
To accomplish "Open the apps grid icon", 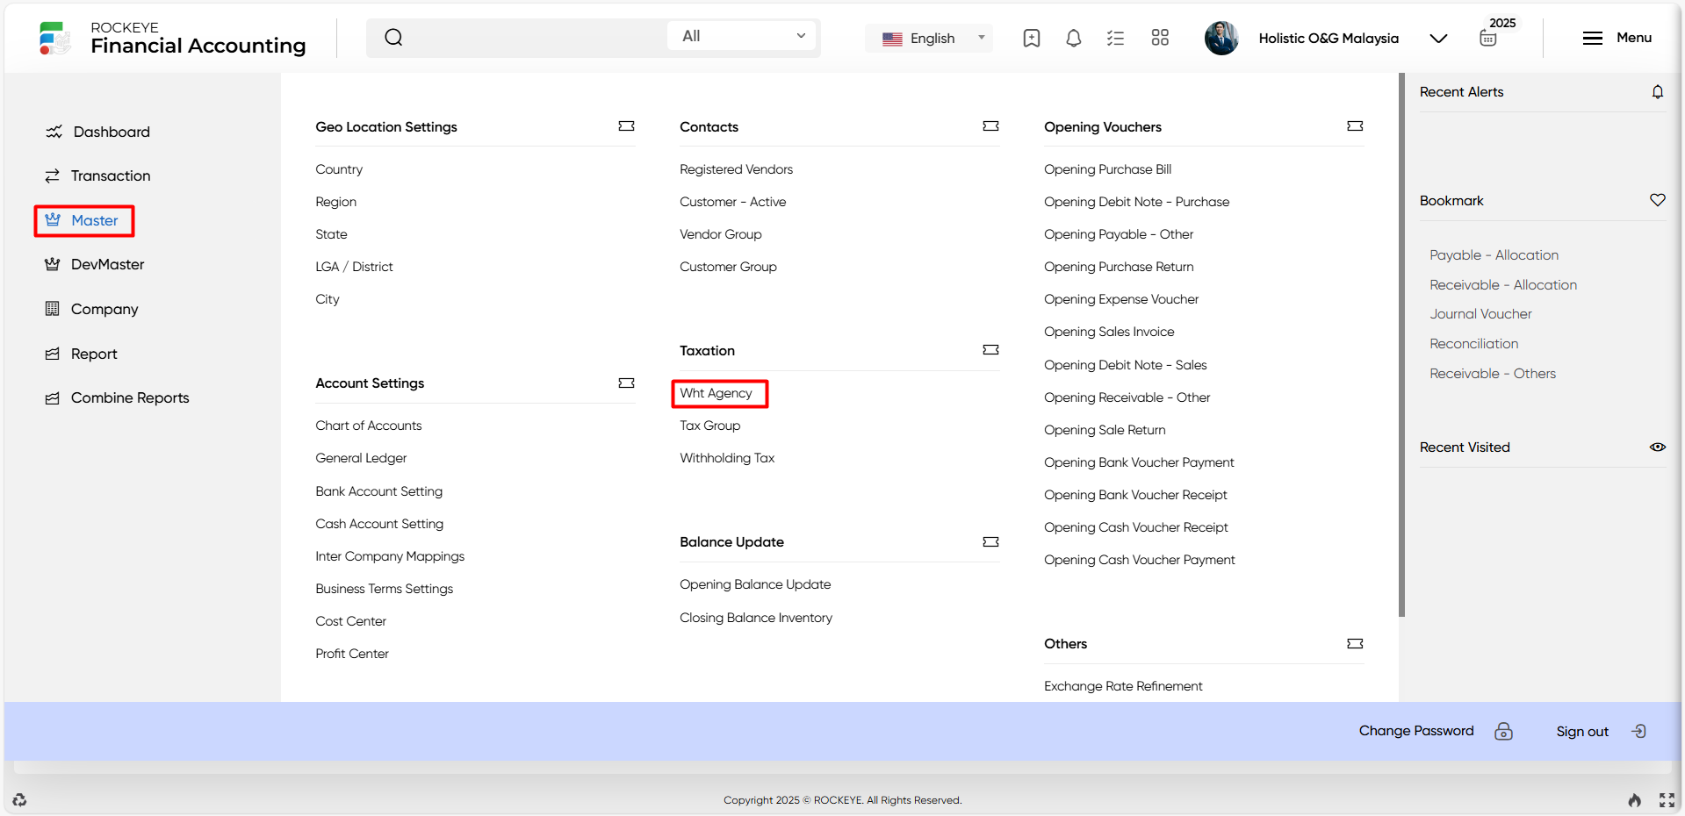I will [1160, 38].
